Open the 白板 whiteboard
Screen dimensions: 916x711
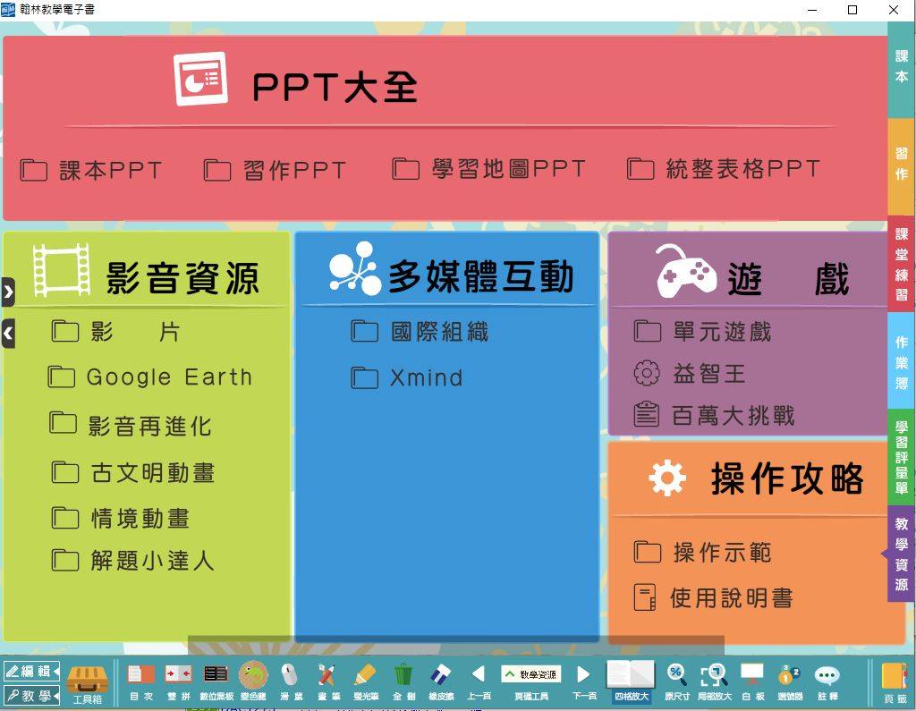pyautogui.click(x=752, y=683)
